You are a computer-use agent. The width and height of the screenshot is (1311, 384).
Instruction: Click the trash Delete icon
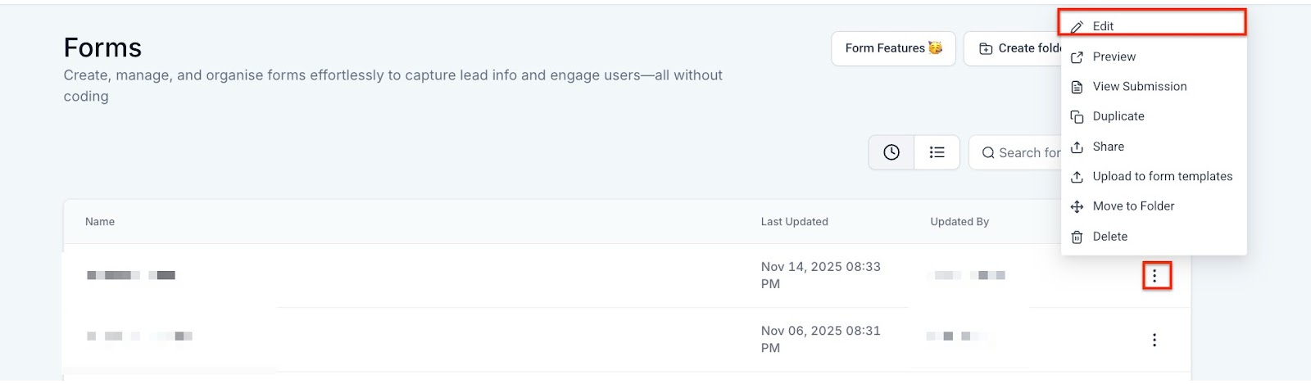(x=1077, y=237)
